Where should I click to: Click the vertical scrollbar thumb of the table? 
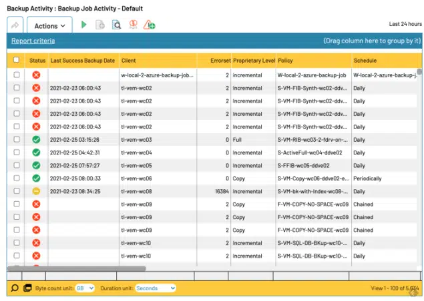pyautogui.click(x=419, y=72)
